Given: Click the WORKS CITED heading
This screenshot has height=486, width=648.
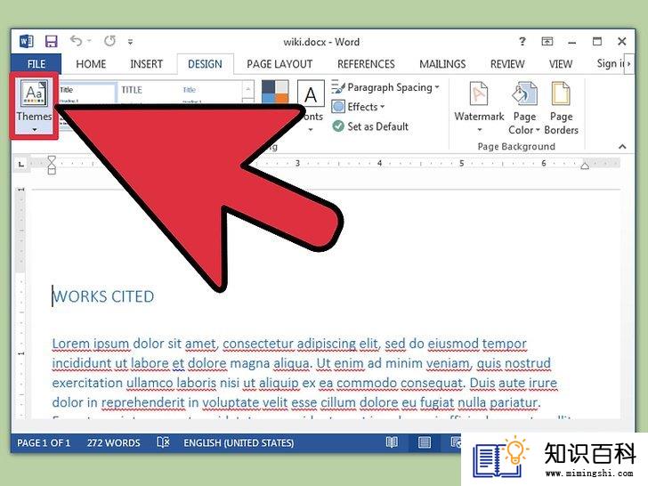Looking at the screenshot, I should pyautogui.click(x=103, y=296).
